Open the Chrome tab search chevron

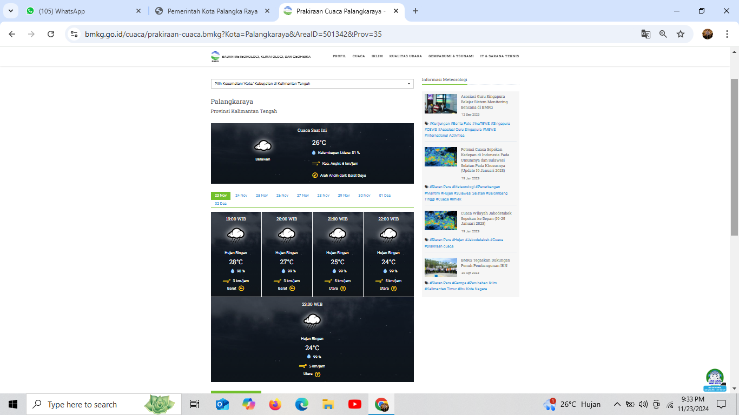click(x=10, y=11)
